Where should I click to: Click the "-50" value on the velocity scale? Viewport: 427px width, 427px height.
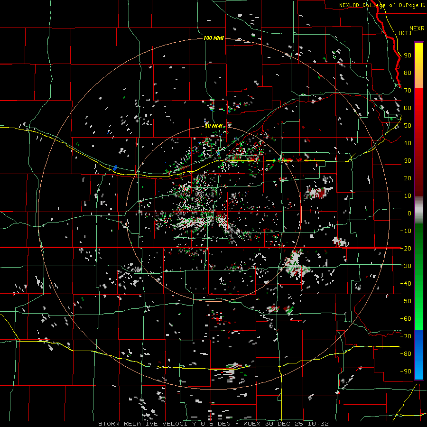[x=406, y=301]
